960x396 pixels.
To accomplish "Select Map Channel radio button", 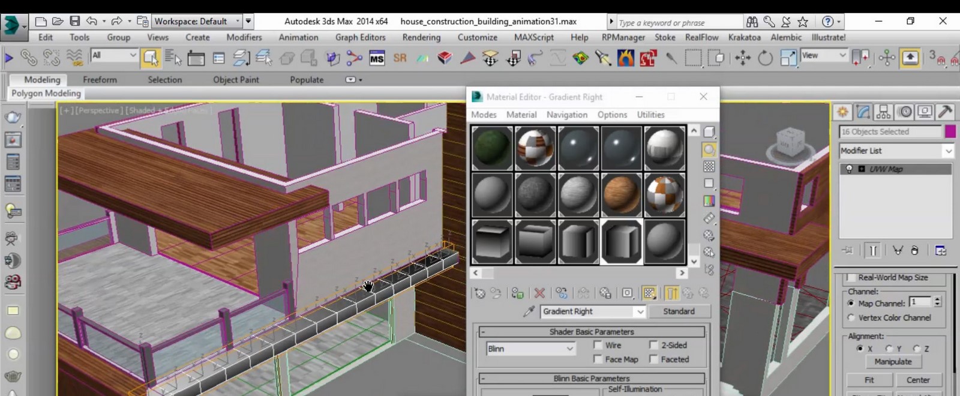I will (x=851, y=303).
